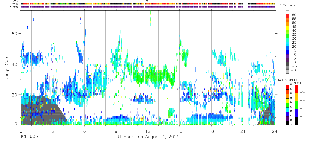Click the '3' hour tick label on time axis
The image size is (309, 142).
pyautogui.click(x=53, y=131)
